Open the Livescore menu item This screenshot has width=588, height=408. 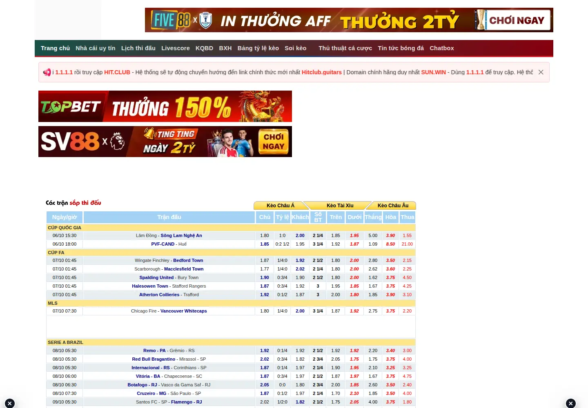coord(176,48)
